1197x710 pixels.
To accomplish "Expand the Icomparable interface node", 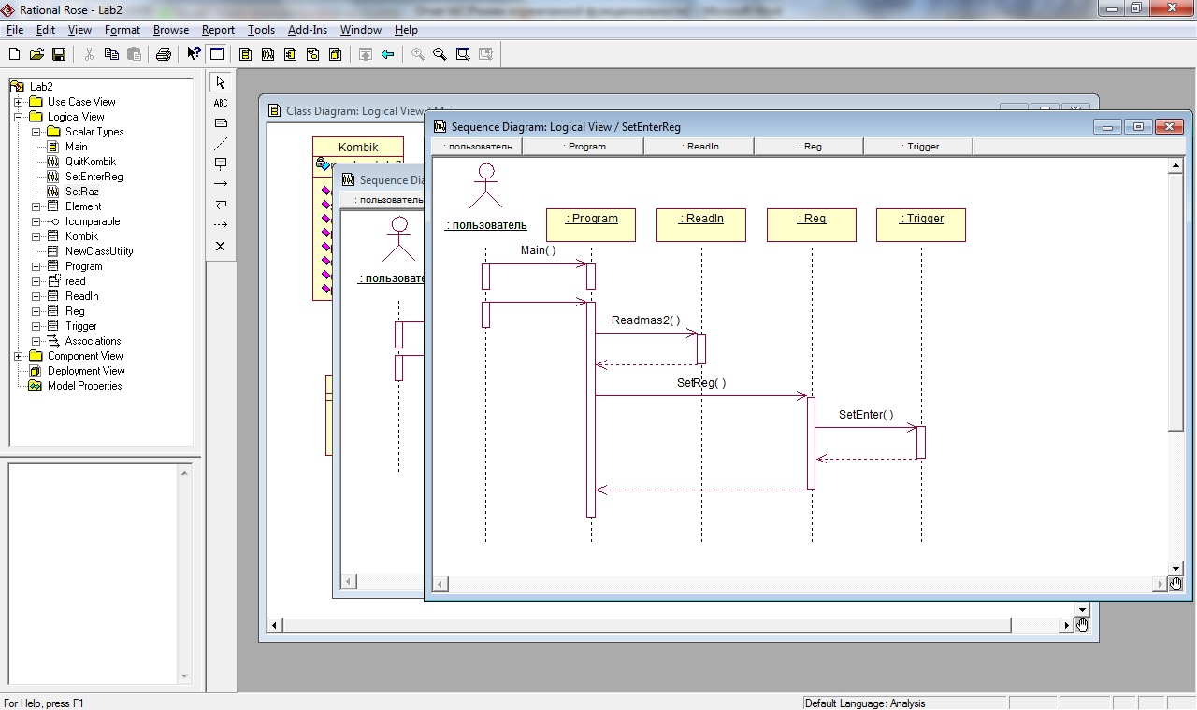I will pos(36,221).
